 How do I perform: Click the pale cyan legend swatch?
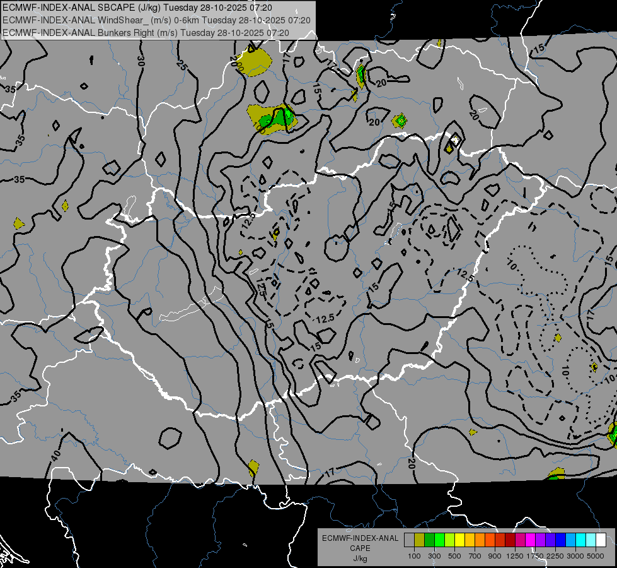click(x=591, y=540)
